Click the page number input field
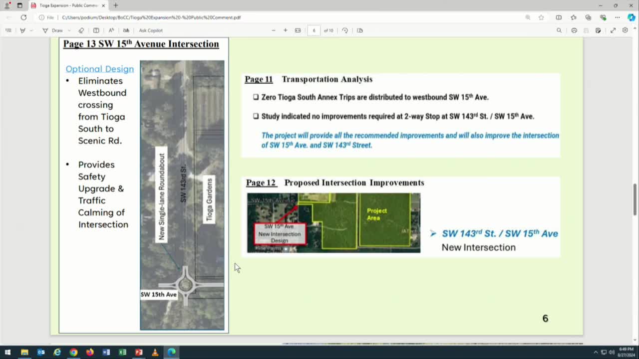Image resolution: width=639 pixels, height=359 pixels. point(314,30)
